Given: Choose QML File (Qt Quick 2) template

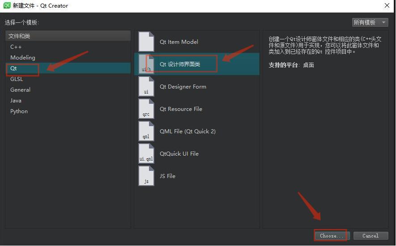Looking at the screenshot, I should pyautogui.click(x=197, y=131).
